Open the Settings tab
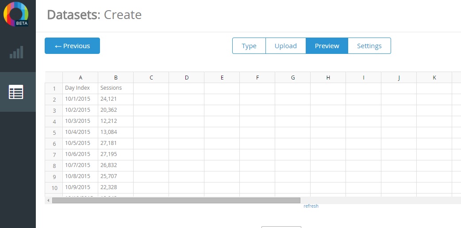Image resolution: width=461 pixels, height=228 pixels. 369,46
